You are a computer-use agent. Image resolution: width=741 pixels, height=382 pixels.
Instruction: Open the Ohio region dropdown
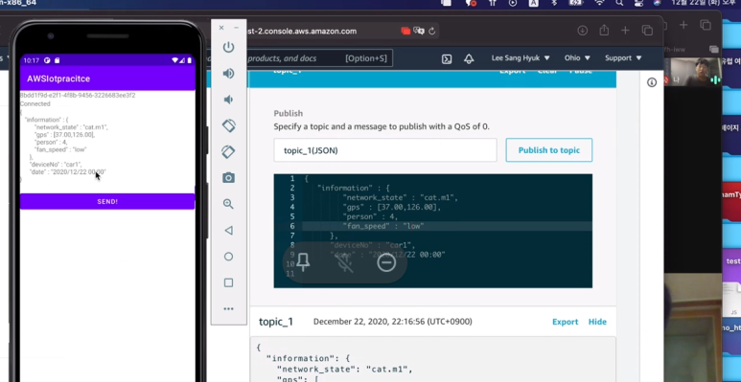pyautogui.click(x=577, y=58)
